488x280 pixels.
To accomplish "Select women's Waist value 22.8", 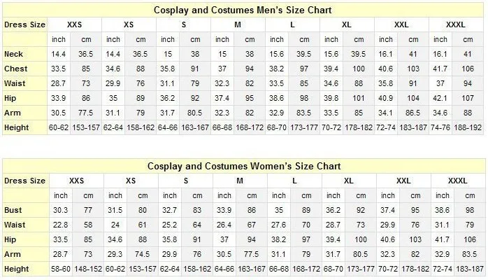I will tap(60, 225).
